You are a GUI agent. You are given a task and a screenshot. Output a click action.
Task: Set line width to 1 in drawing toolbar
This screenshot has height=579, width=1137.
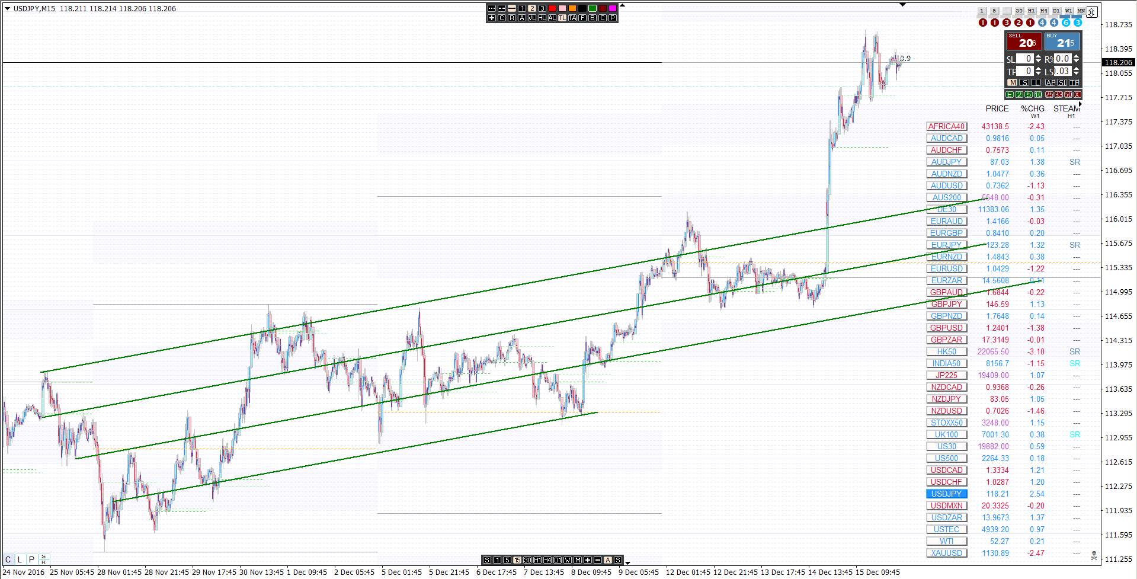(522, 8)
